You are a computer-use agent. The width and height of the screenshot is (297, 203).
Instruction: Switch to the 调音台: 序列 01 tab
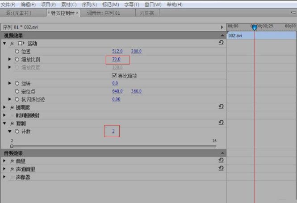103,13
